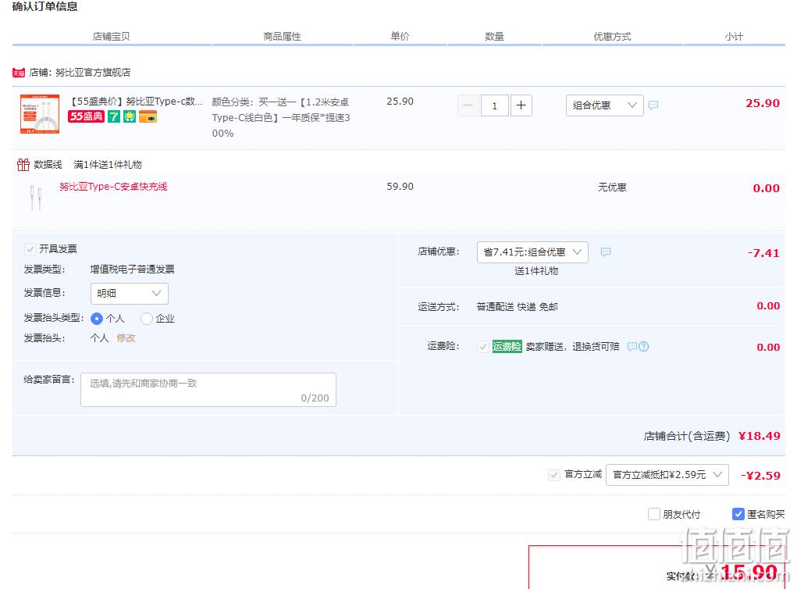Open the 明细 invoice info dropdown
Screen dimensions: 797x589
click(x=129, y=294)
